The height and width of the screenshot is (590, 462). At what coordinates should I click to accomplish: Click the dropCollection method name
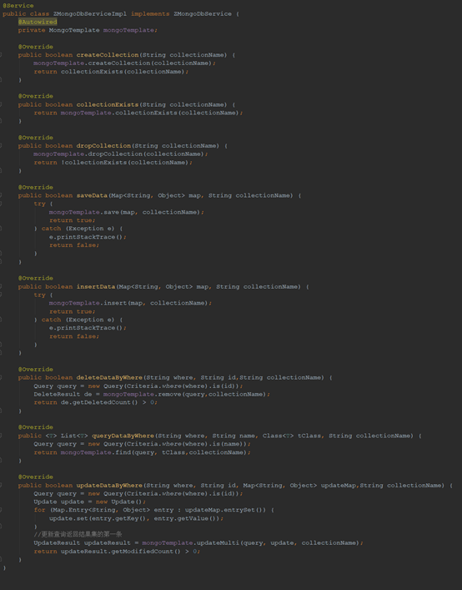(103, 145)
